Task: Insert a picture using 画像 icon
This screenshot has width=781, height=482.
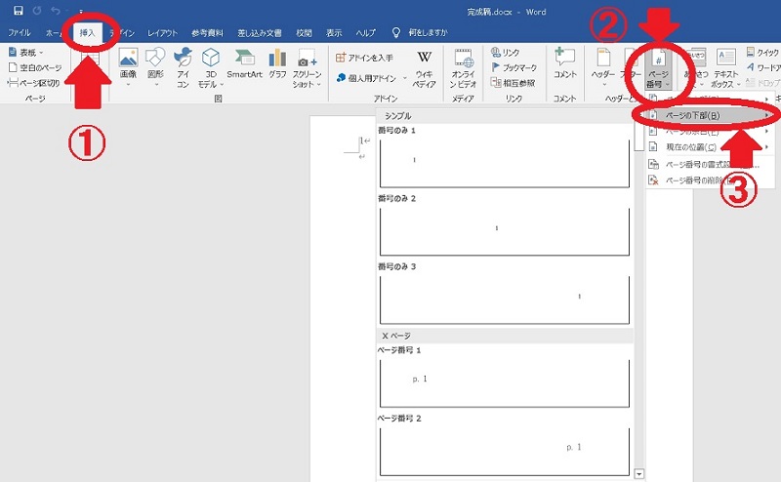Action: tap(128, 67)
